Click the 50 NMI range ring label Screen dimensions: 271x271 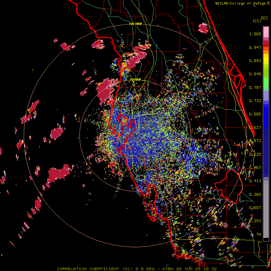coord(135,80)
